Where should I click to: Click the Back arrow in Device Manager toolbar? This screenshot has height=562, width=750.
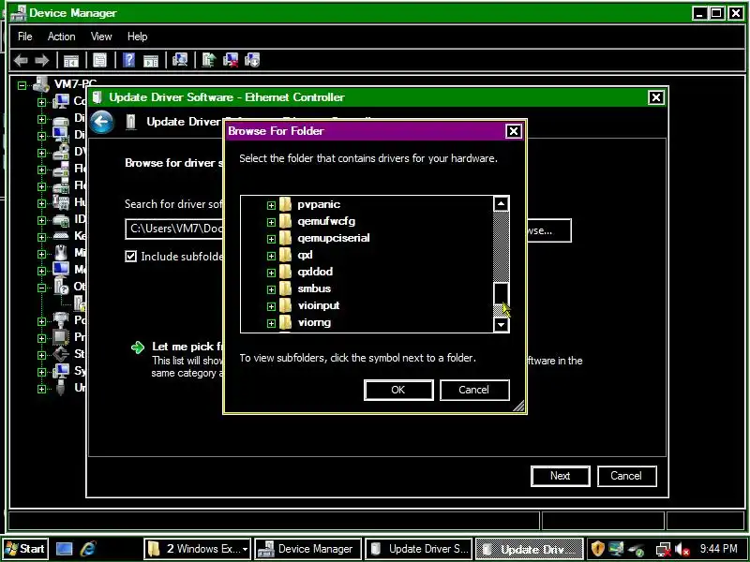(x=21, y=60)
